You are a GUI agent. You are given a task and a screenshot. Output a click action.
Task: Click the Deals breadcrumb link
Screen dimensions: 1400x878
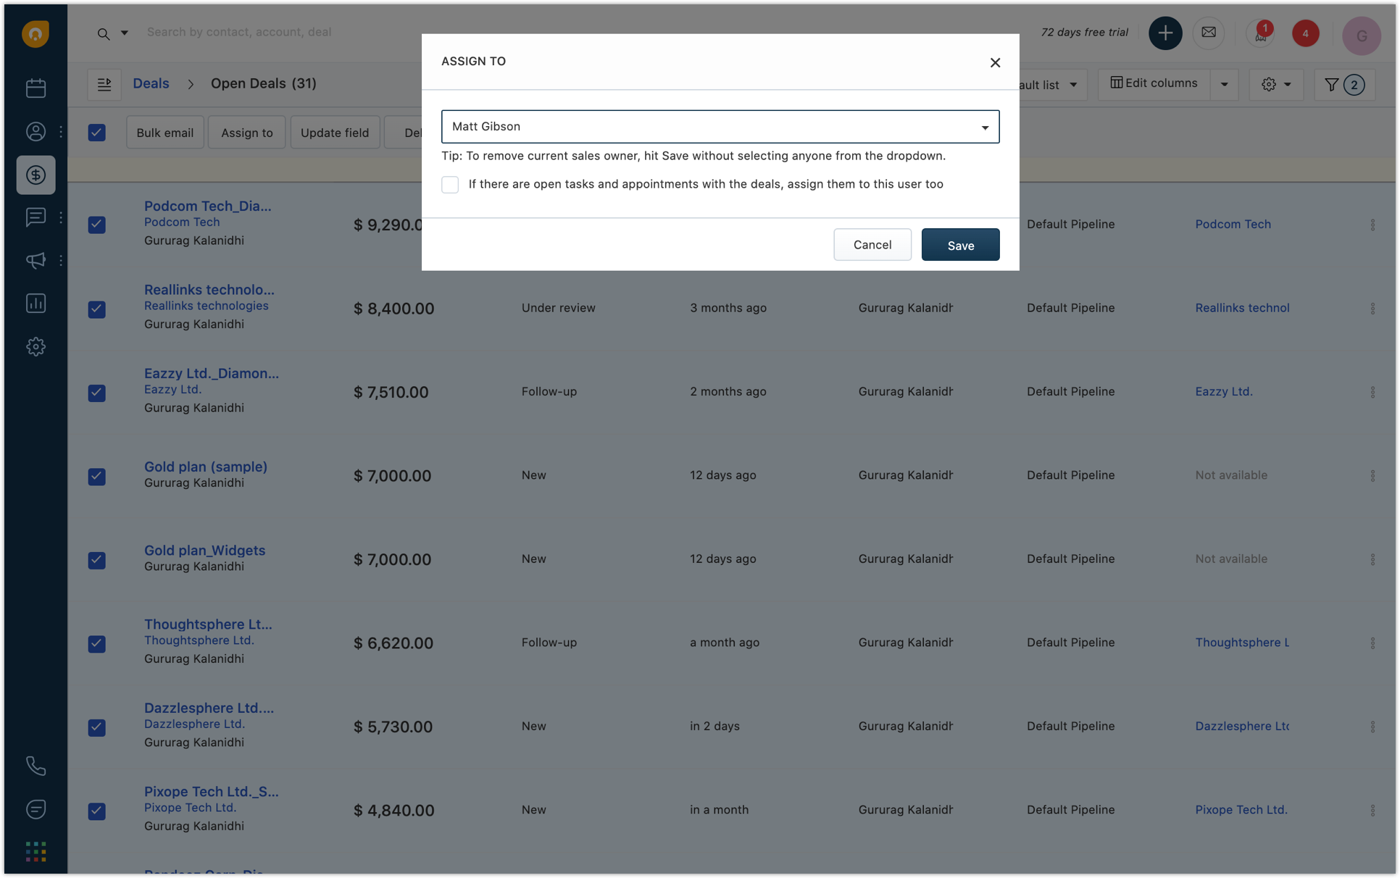(151, 83)
